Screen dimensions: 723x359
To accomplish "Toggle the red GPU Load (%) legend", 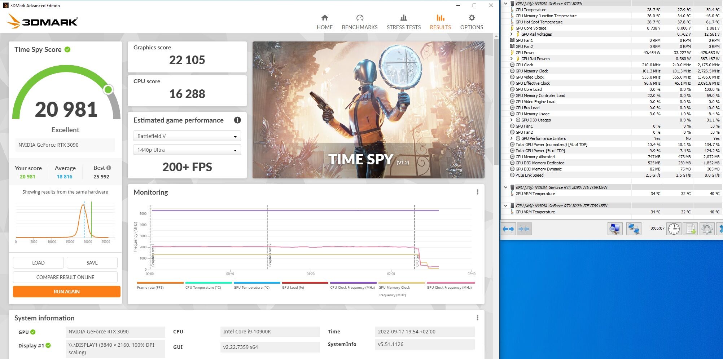I will point(305,285).
